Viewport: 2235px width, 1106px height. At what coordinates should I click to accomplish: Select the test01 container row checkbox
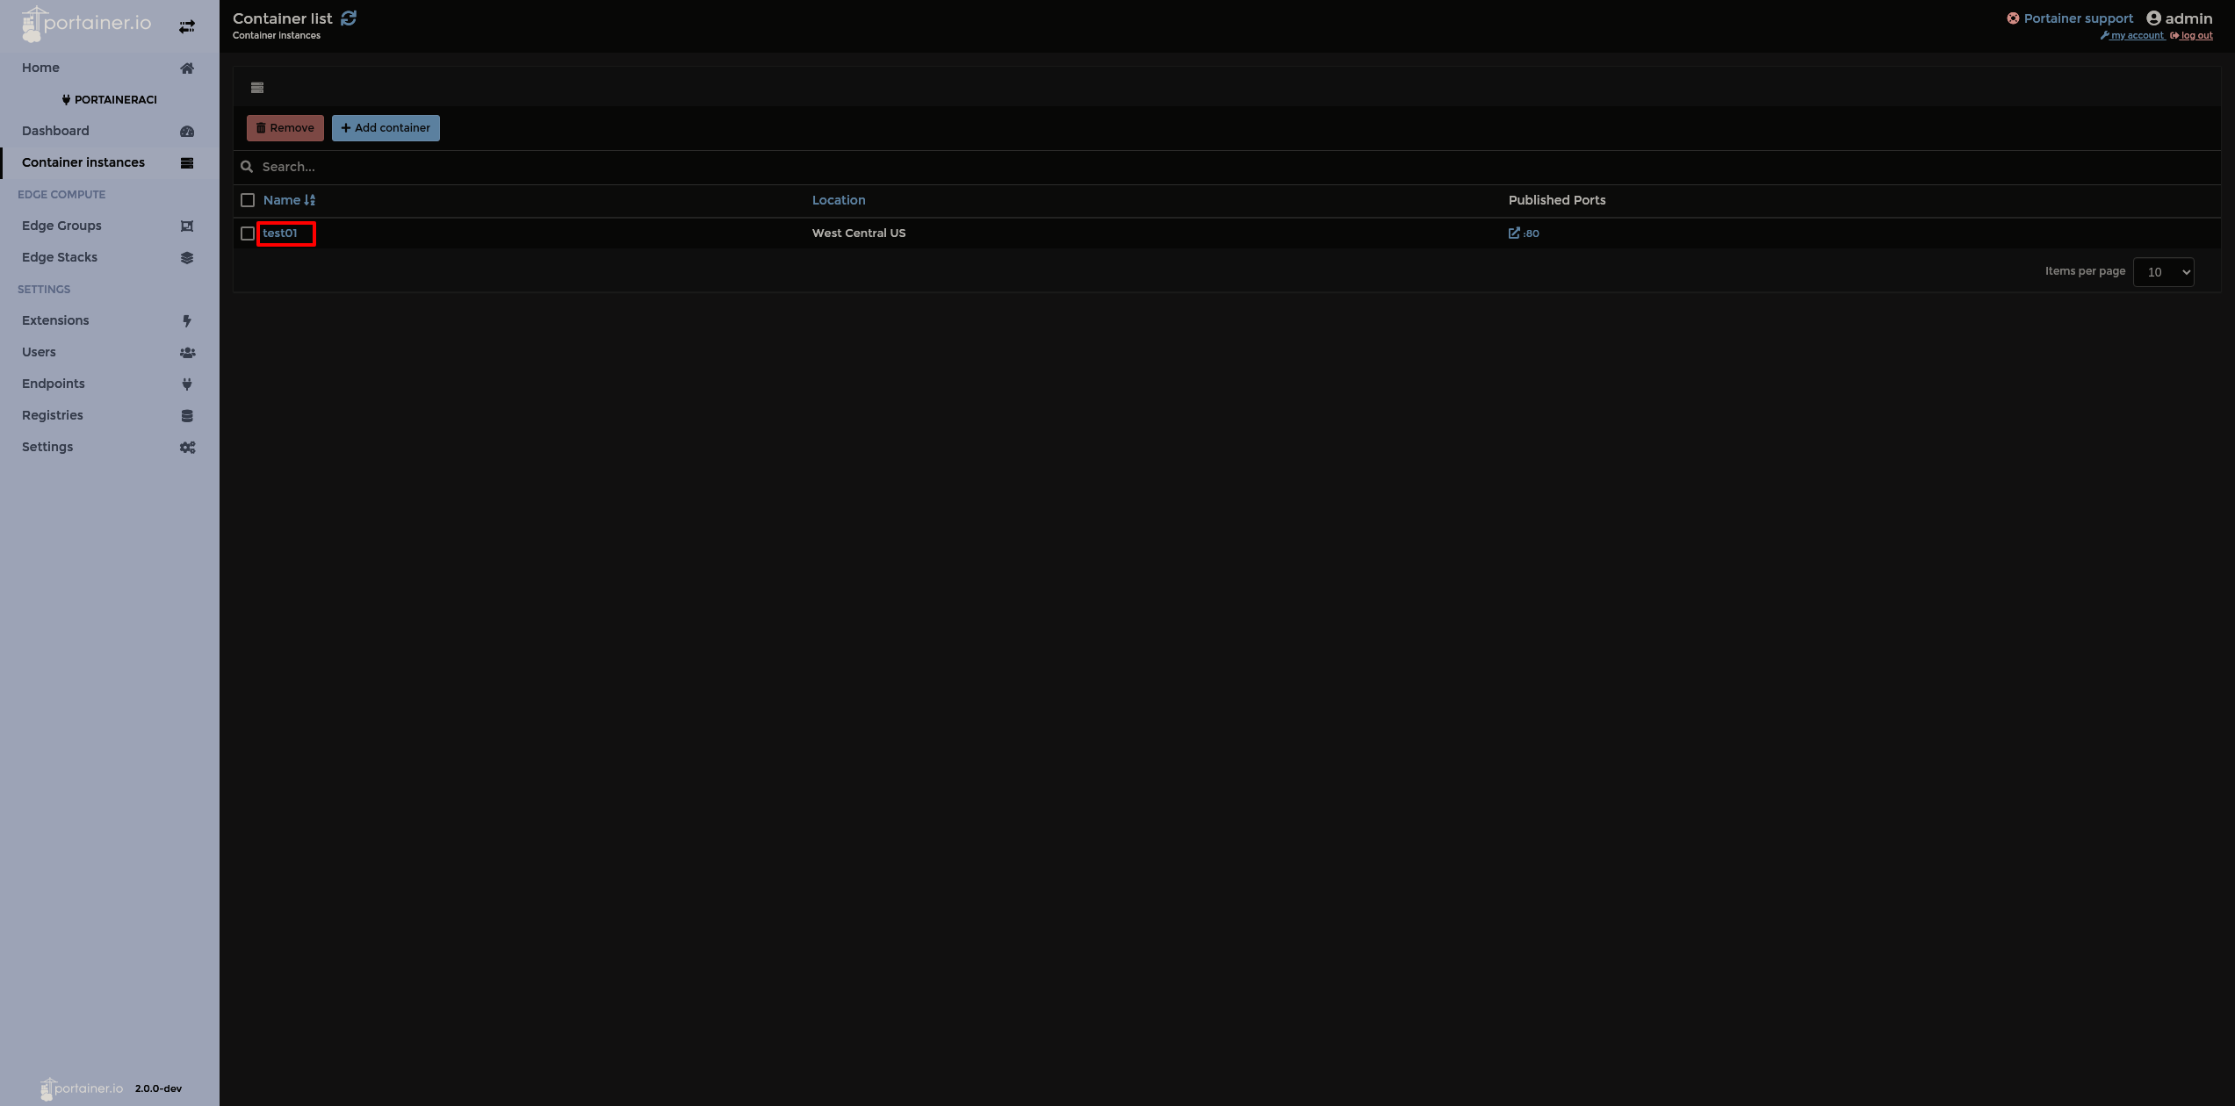pyautogui.click(x=247, y=233)
